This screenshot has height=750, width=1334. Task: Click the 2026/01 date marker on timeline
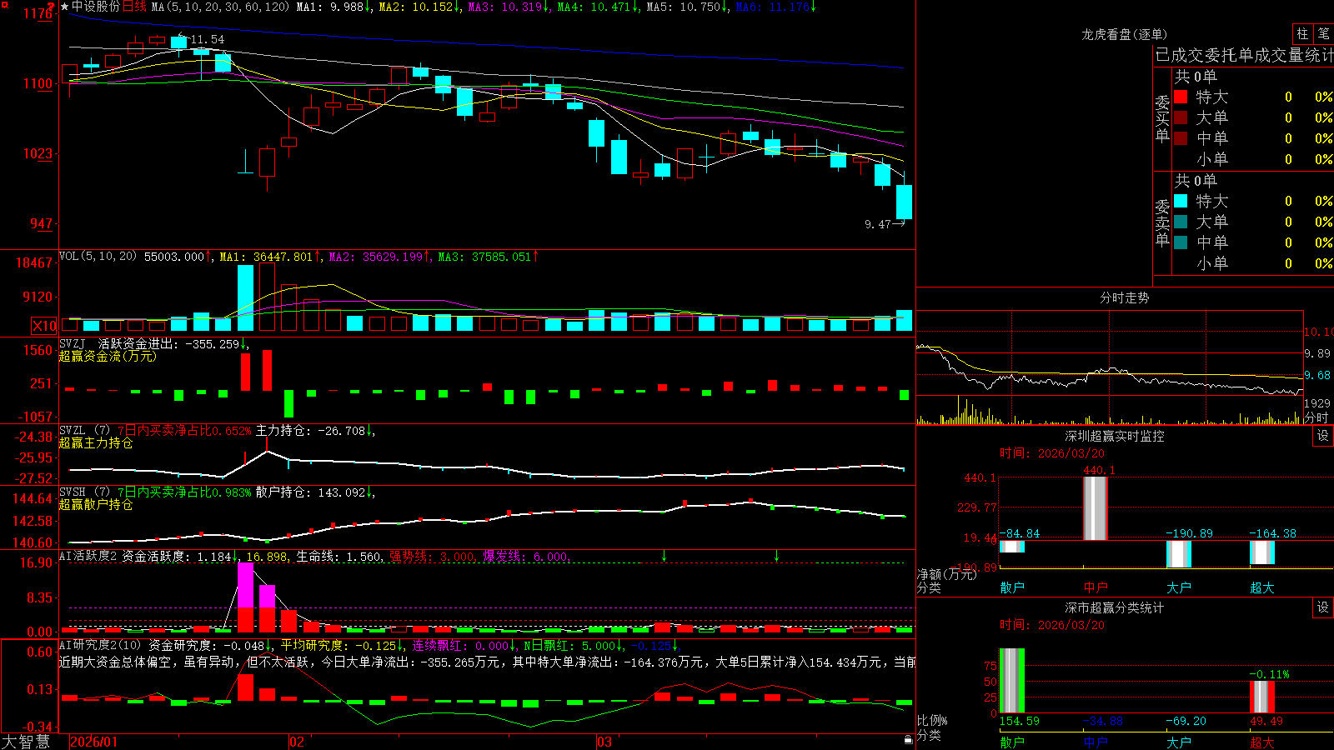(x=93, y=742)
